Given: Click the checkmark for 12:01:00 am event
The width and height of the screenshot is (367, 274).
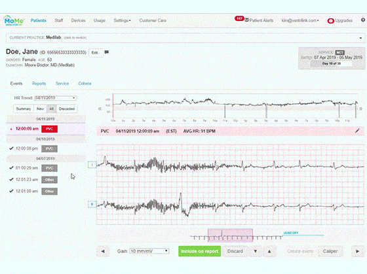Looking at the screenshot, I should tap(11, 191).
